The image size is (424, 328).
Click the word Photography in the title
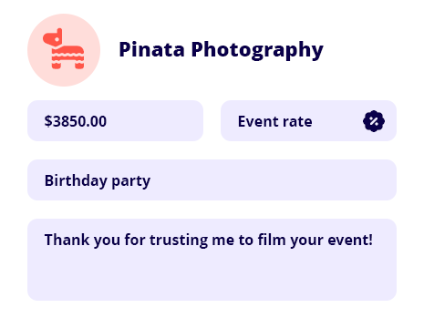(x=257, y=49)
